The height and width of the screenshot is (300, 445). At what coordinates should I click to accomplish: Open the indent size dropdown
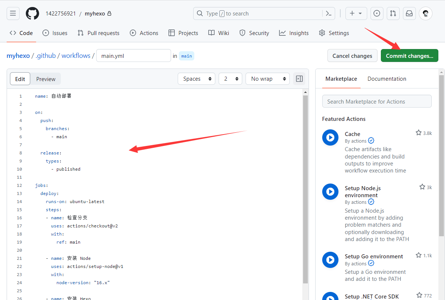230,79
